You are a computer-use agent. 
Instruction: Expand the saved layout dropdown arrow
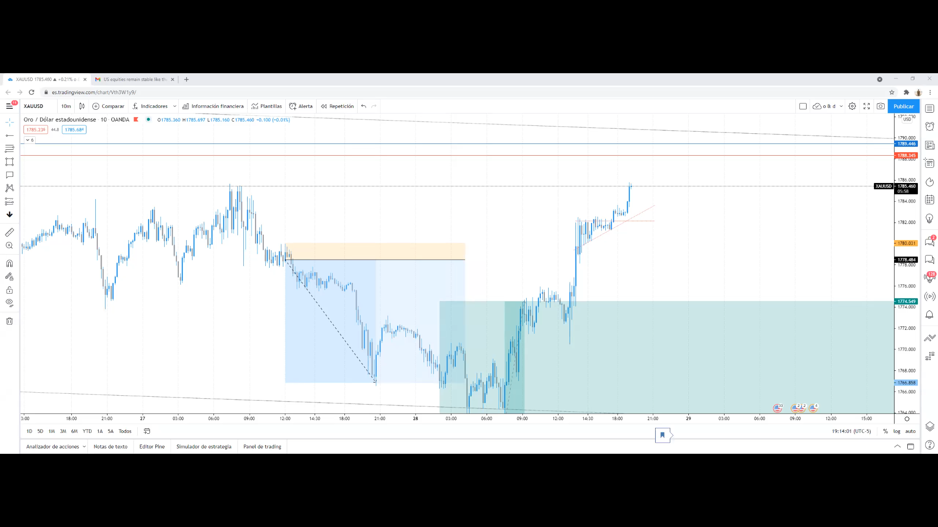(x=841, y=106)
